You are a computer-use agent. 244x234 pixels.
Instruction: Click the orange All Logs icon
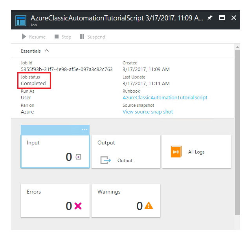coord(176,152)
